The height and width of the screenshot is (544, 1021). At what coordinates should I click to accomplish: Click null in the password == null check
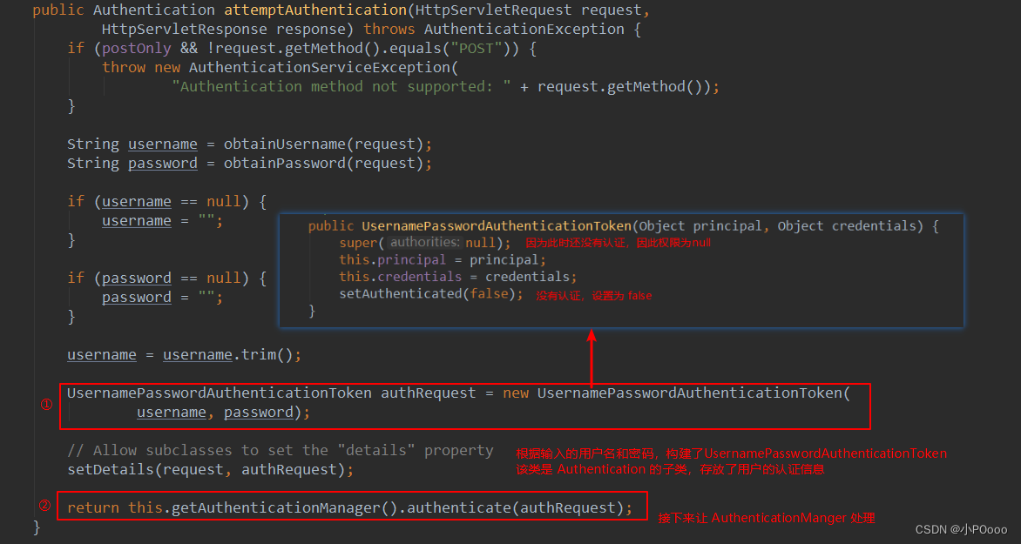[x=223, y=279]
